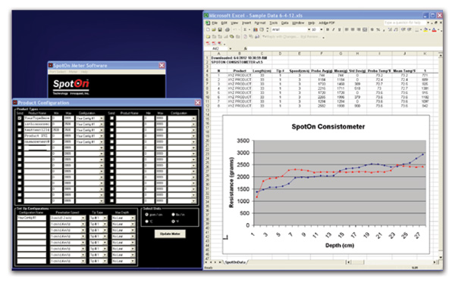The width and height of the screenshot is (455, 282).
Task: Open first Max Depth dropdown
Action: pos(133,218)
